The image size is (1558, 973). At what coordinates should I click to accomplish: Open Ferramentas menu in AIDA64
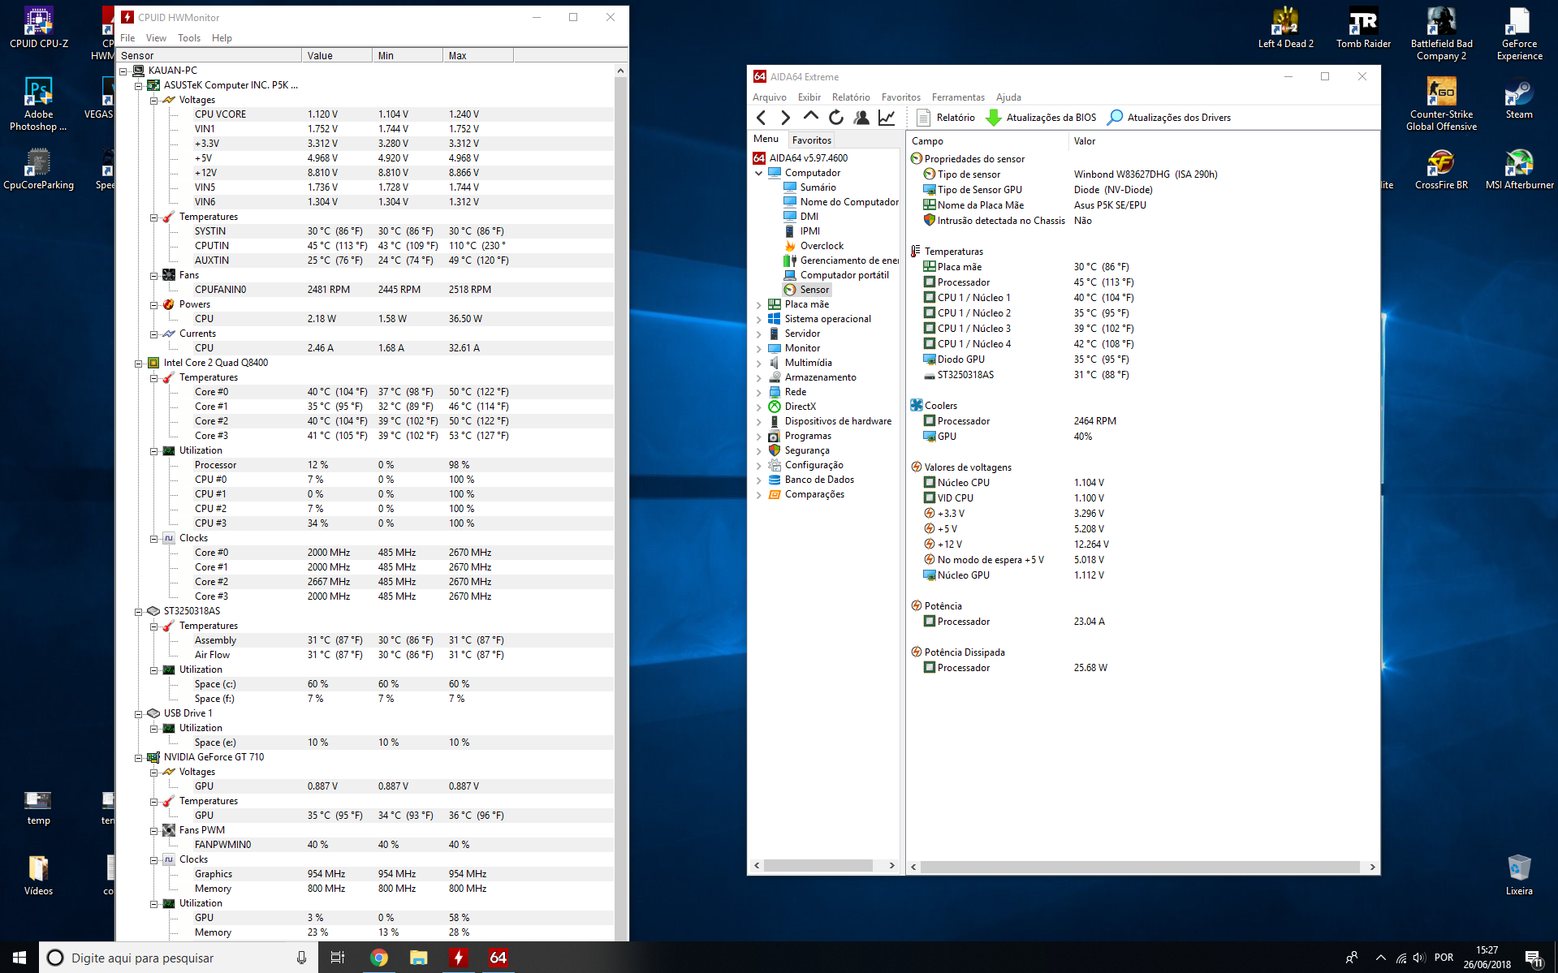(x=958, y=97)
